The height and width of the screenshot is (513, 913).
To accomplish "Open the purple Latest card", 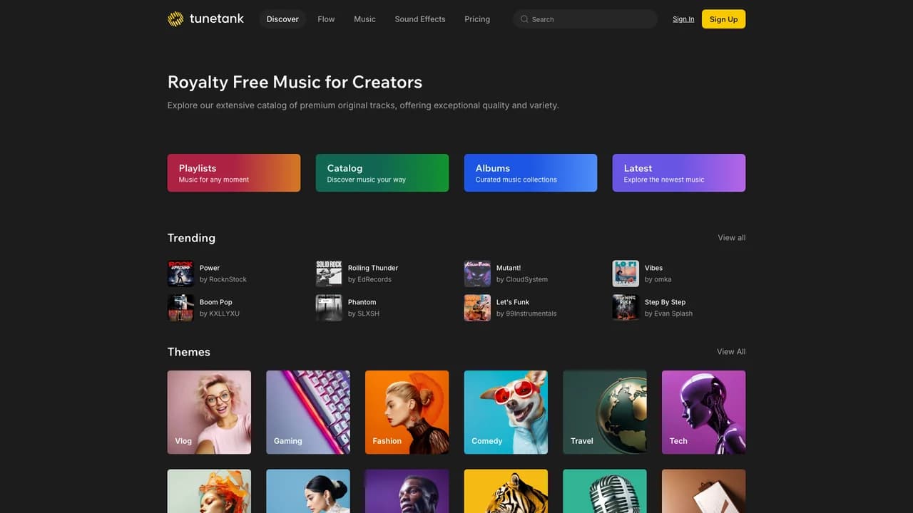I will tap(679, 173).
